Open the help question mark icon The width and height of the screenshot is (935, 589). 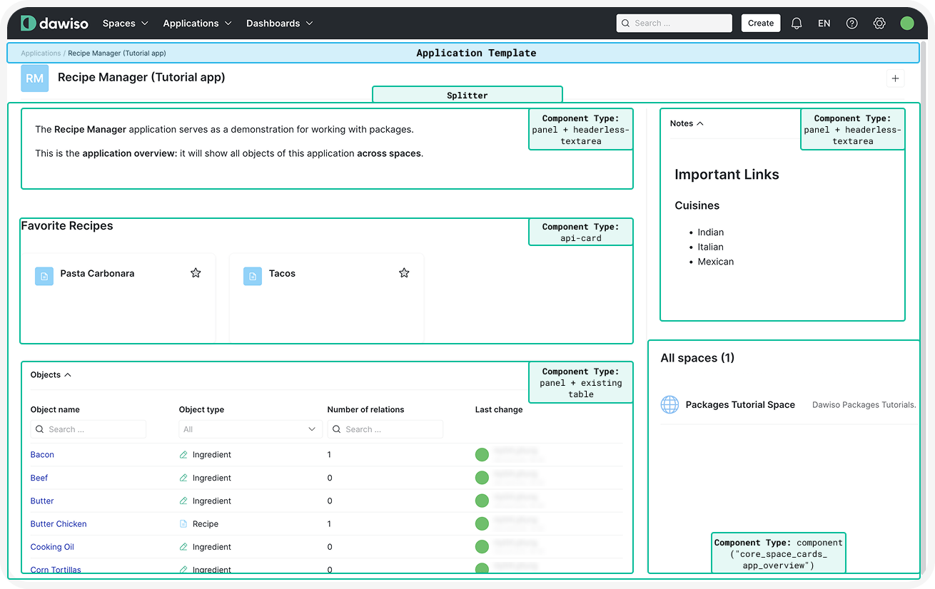pyautogui.click(x=851, y=24)
